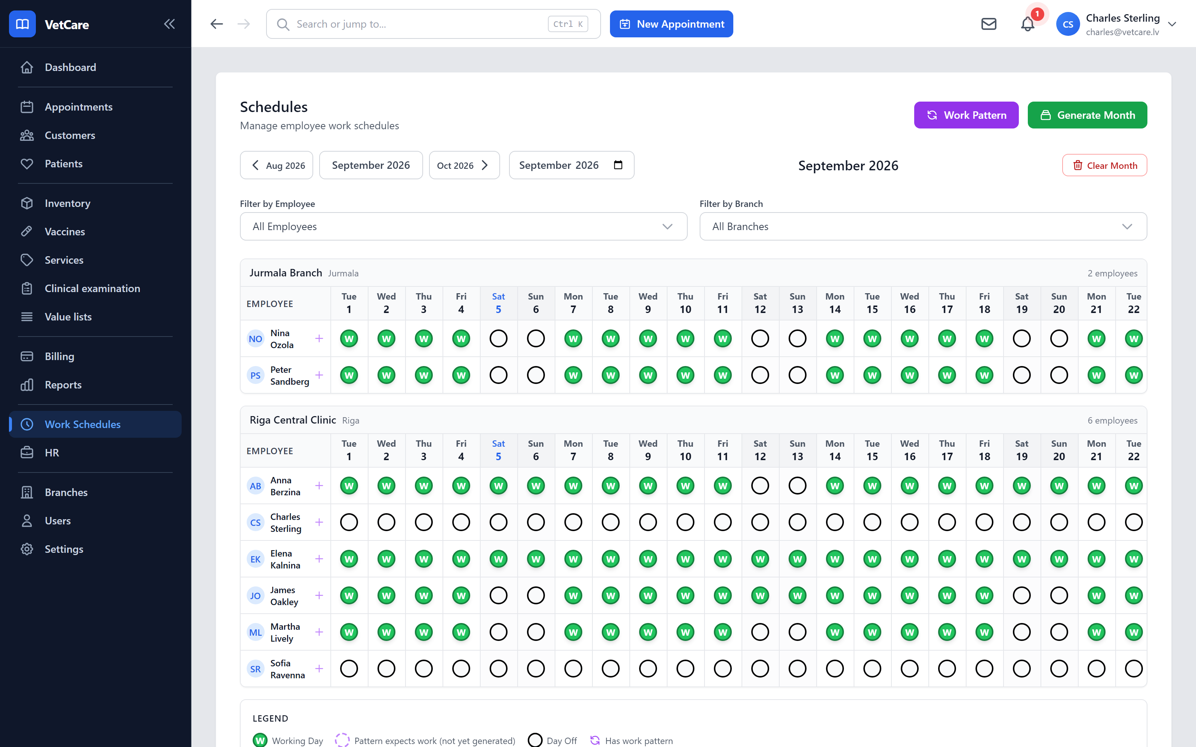Add schedule entry for Martha Lively
Screen dimensions: 1196x747
click(319, 632)
